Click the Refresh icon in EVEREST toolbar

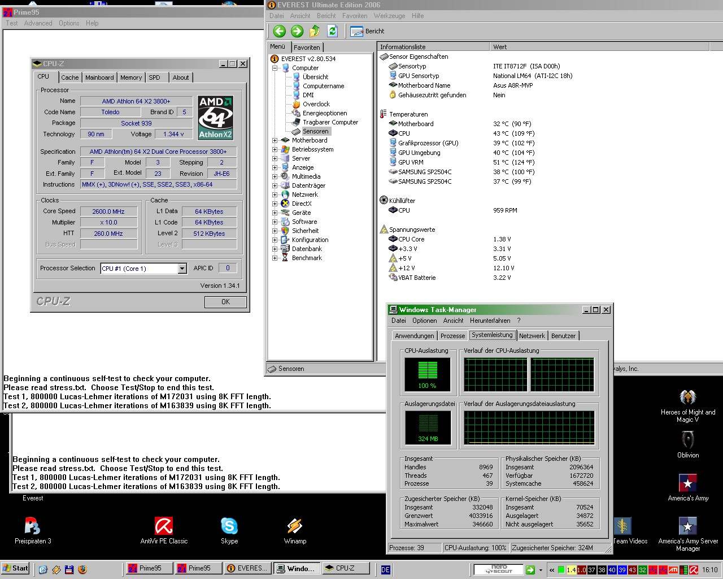(x=332, y=31)
